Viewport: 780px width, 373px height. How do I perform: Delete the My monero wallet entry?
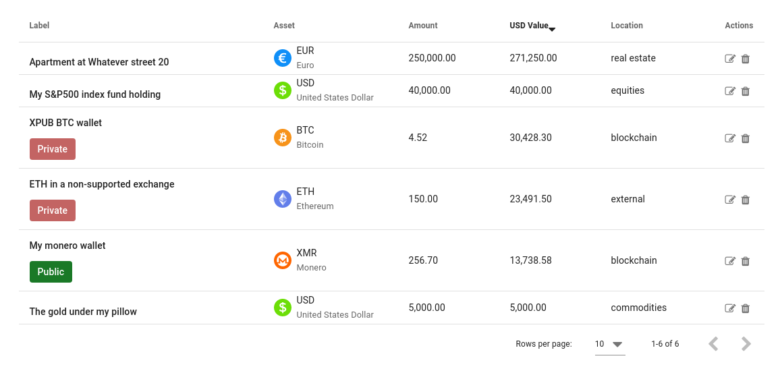[x=745, y=261]
